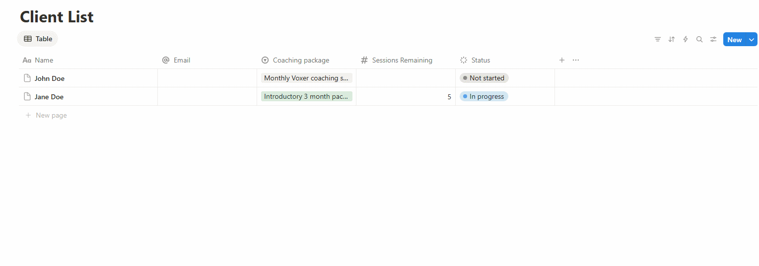Image resolution: width=759 pixels, height=266 pixels.
Task: Click Jane Doe page icon
Action: (x=27, y=96)
